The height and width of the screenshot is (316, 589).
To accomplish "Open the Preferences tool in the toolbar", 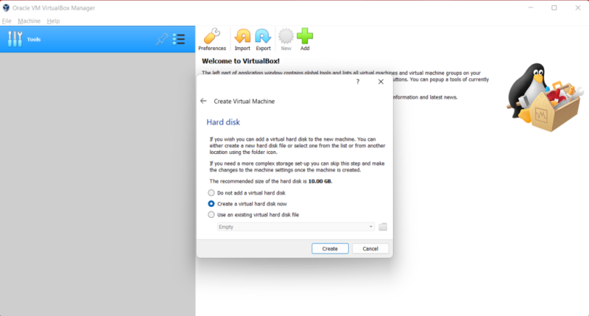I will pyautogui.click(x=212, y=39).
